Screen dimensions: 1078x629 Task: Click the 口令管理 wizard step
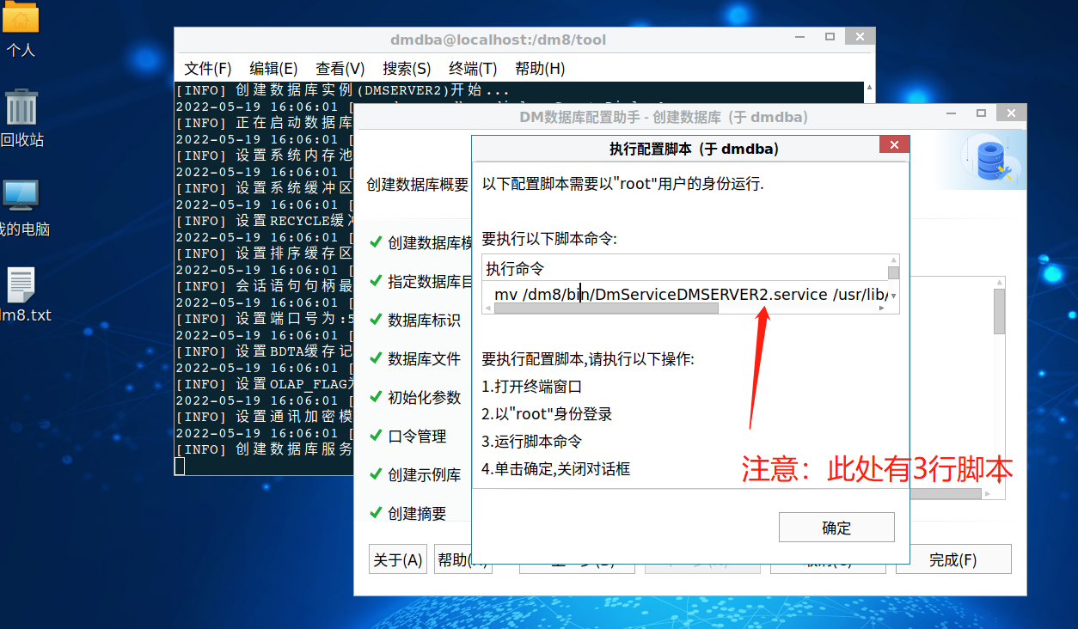pos(417,437)
